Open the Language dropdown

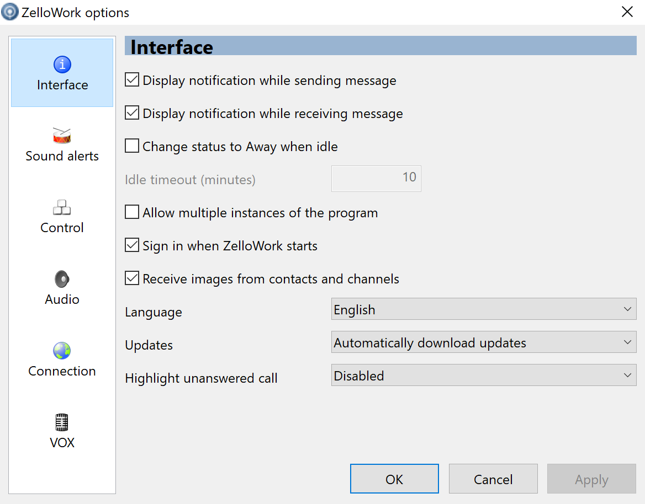tap(484, 309)
